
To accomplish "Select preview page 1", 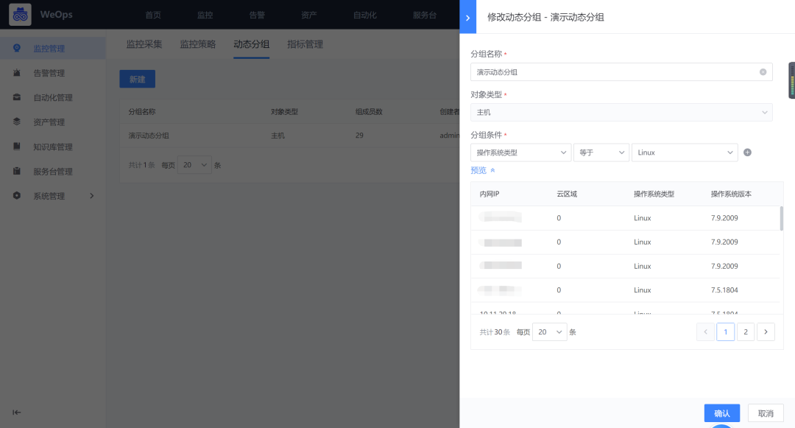I will point(726,331).
